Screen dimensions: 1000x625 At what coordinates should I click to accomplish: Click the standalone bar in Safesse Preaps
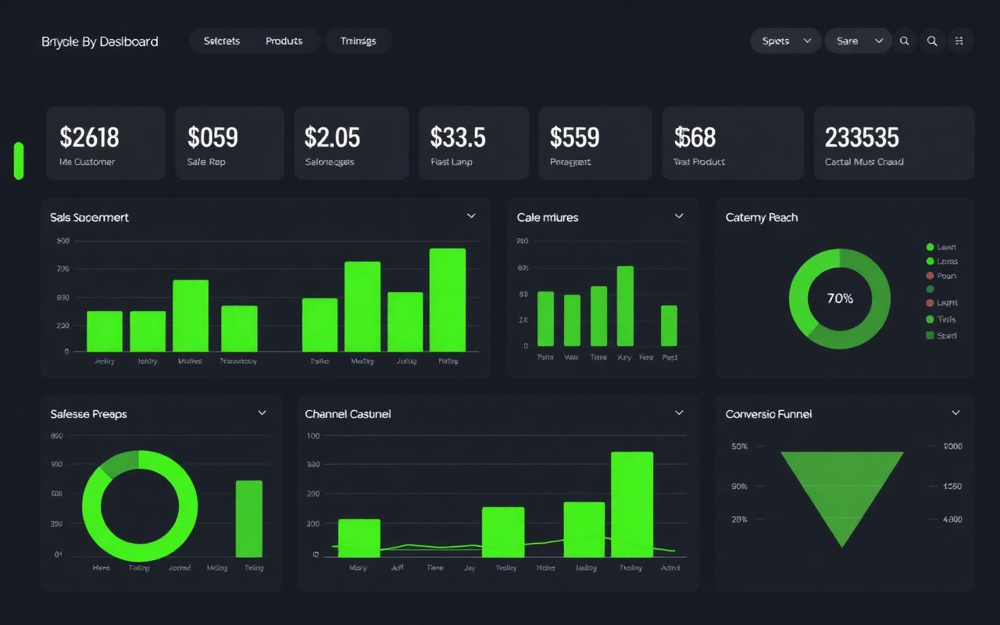(x=249, y=519)
